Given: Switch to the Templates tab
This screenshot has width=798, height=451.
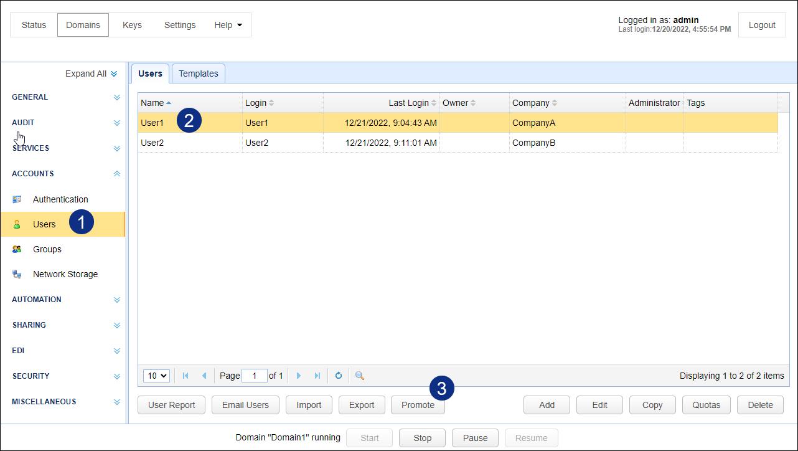Looking at the screenshot, I should [x=199, y=74].
